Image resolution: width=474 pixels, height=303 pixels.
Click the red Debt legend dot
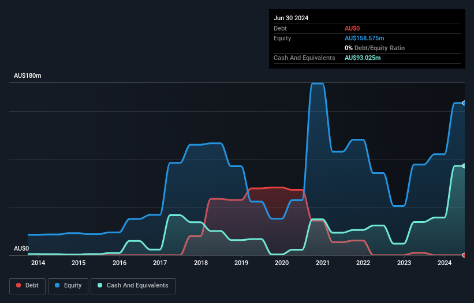[x=18, y=285]
